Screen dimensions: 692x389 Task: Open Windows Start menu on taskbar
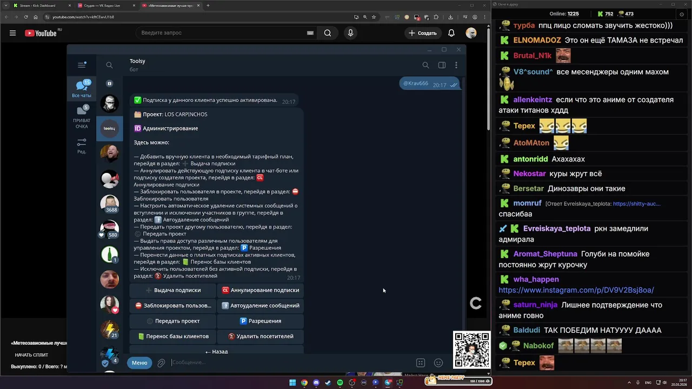[x=292, y=383]
